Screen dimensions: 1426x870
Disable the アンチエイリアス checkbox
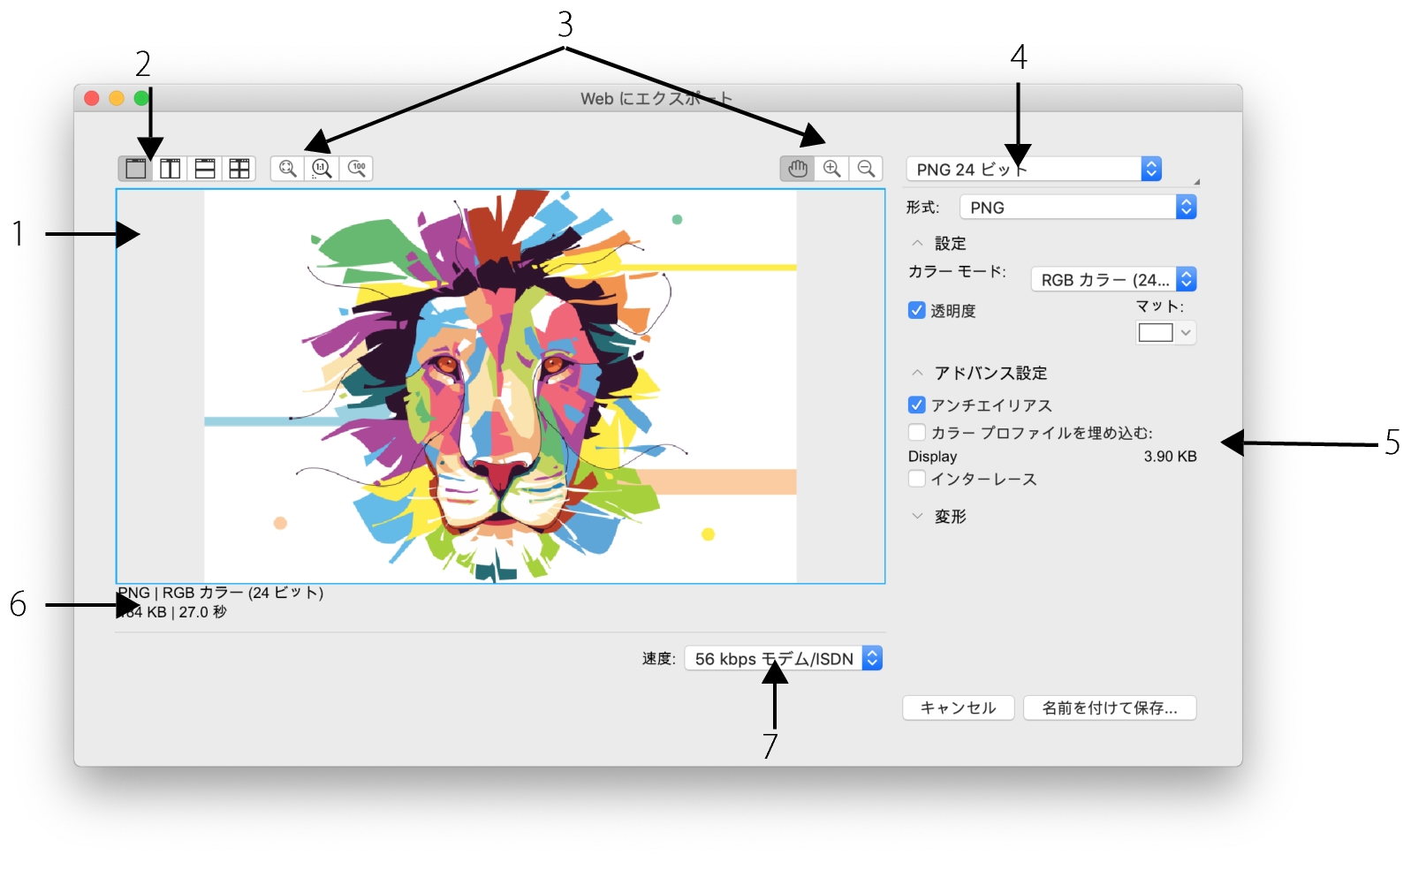(917, 405)
